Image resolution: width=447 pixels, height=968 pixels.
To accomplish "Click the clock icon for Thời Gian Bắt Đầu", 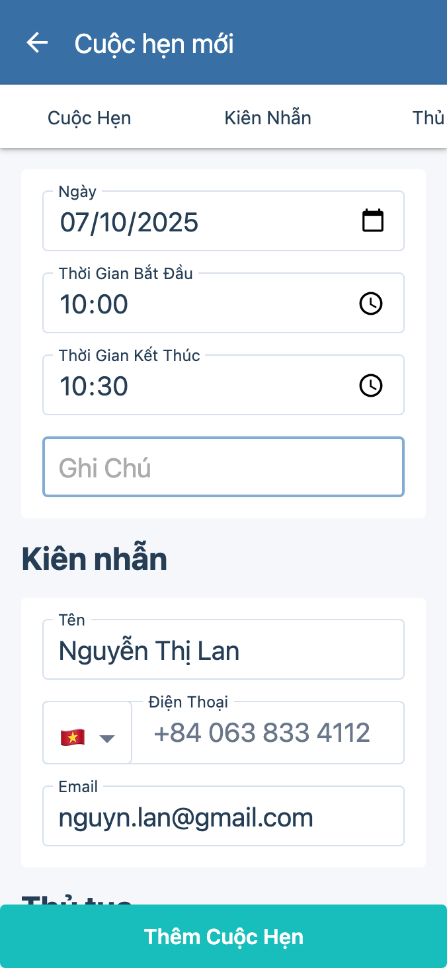I will 370,303.
